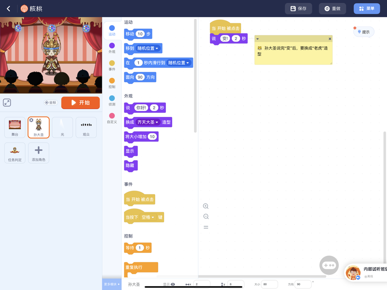Click the 90 value in 面向 block
387x290 pixels.
tap(140, 77)
